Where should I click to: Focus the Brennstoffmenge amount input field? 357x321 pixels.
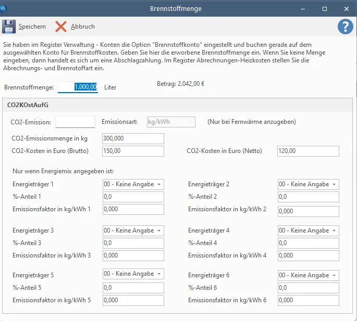pyautogui.click(x=78, y=87)
